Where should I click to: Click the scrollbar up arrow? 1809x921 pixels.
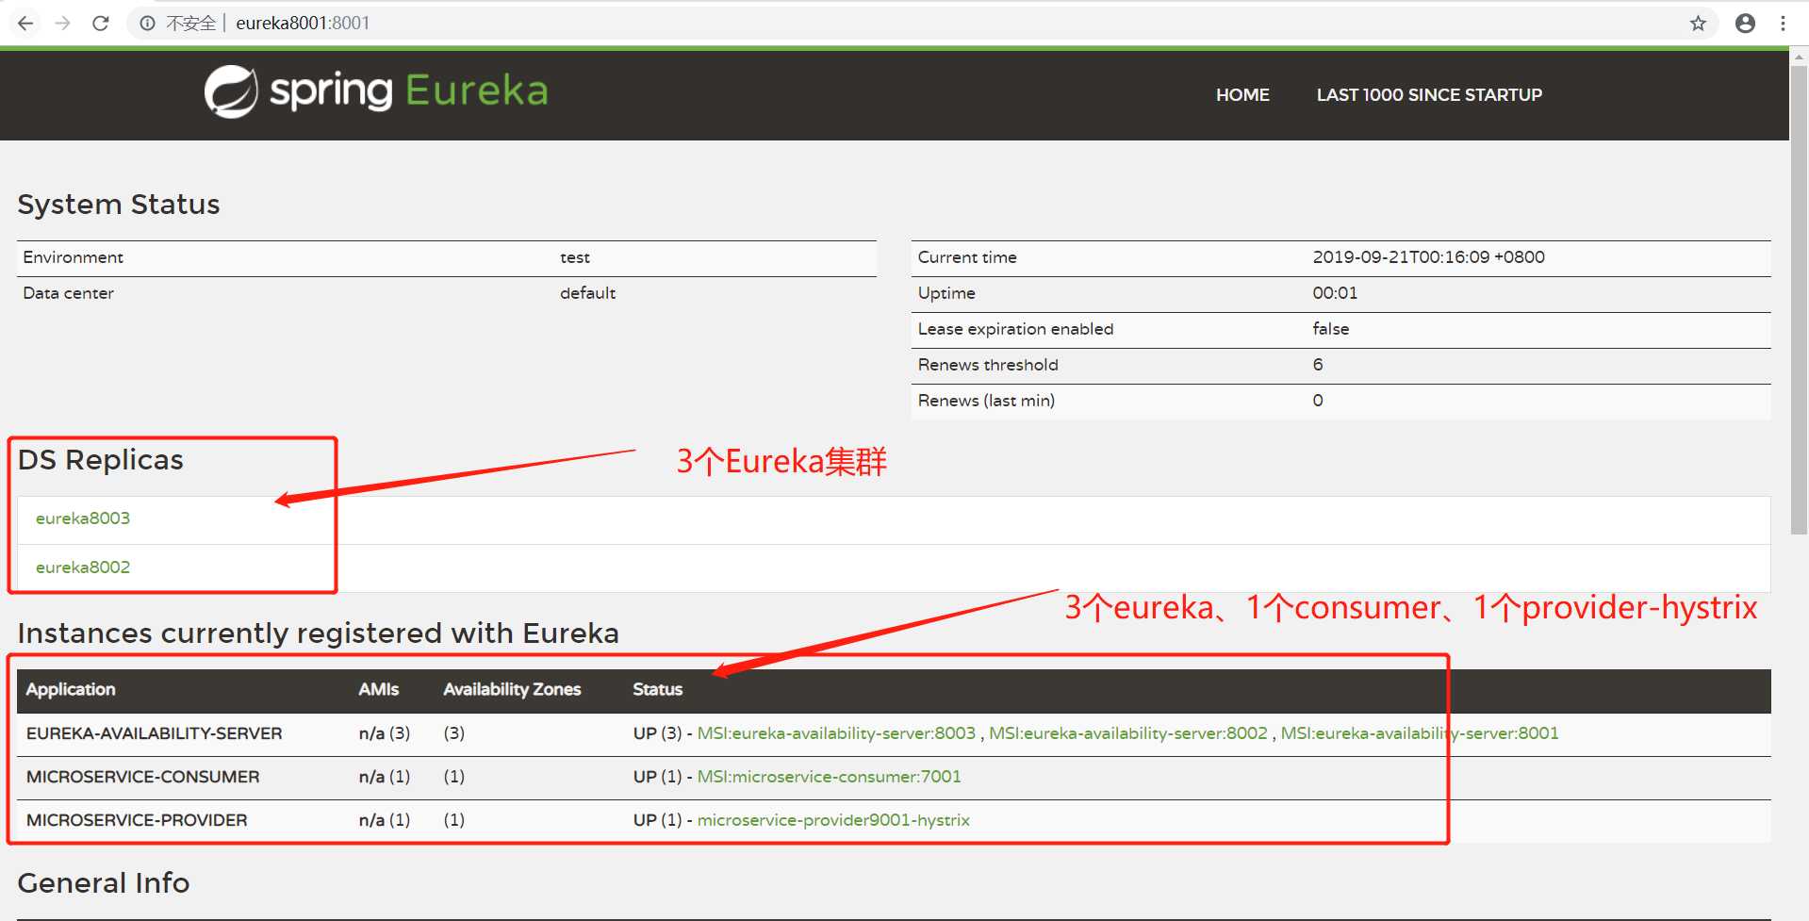pyautogui.click(x=1799, y=57)
